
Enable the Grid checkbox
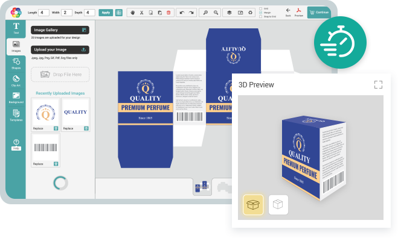coord(261,8)
